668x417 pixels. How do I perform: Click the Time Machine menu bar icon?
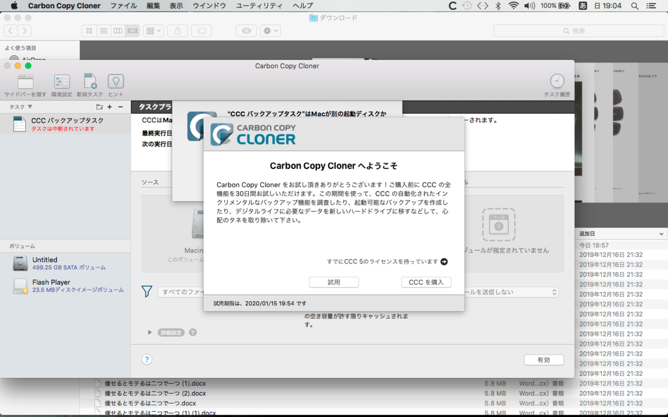pyautogui.click(x=467, y=6)
